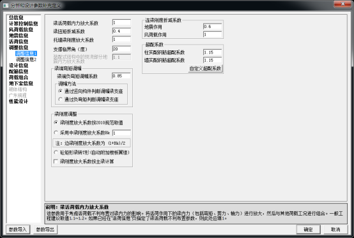Select 通过负弯矩判断调幅梁支座 radio option
The height and width of the screenshot is (238, 354).
(x=60, y=99)
